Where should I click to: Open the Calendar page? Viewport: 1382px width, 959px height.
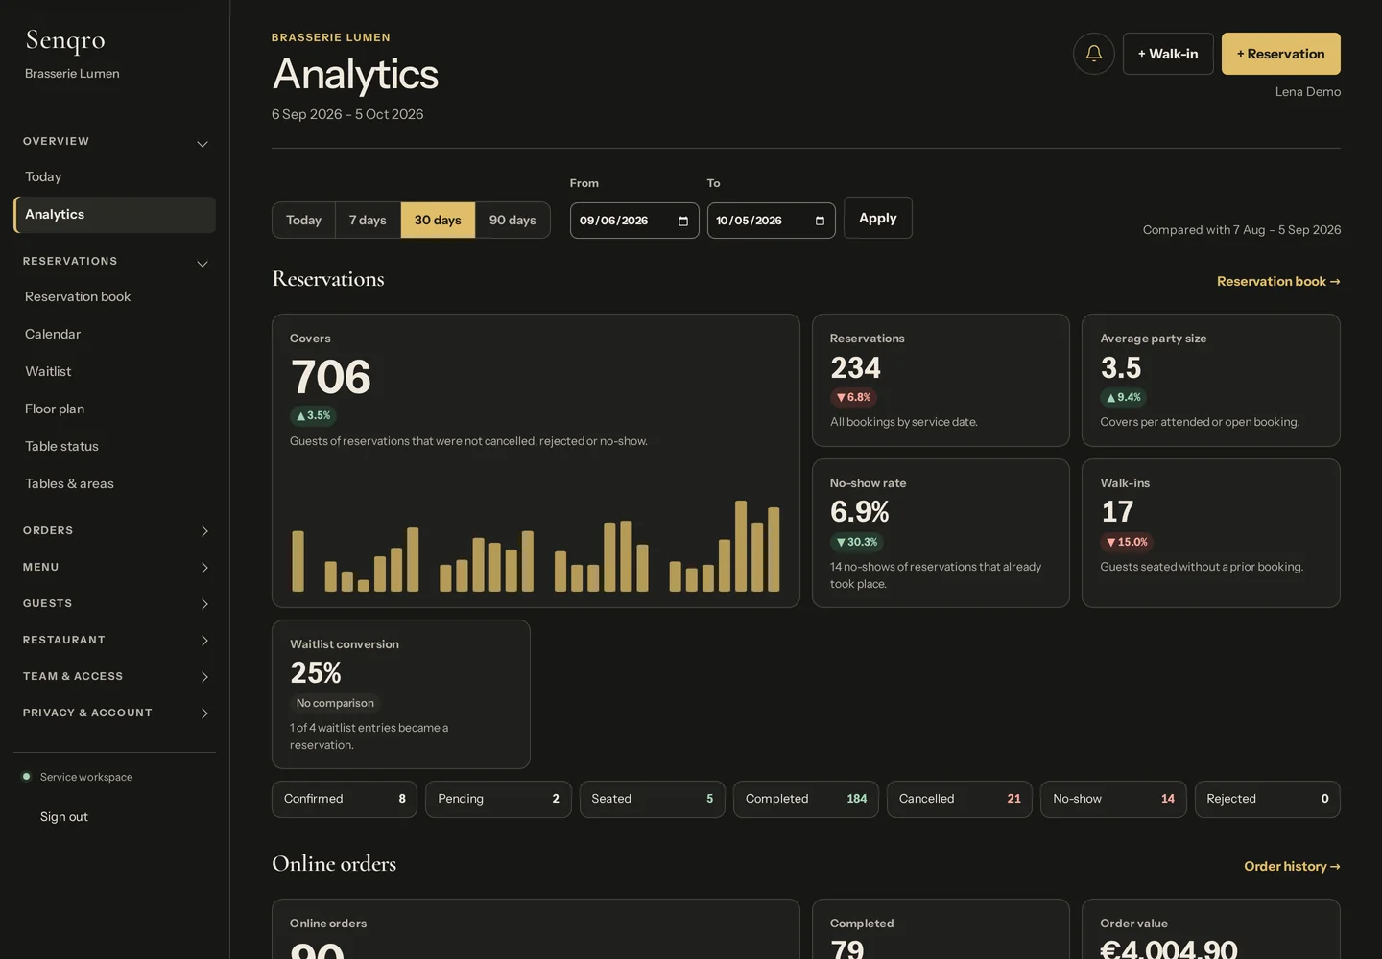pos(115,334)
